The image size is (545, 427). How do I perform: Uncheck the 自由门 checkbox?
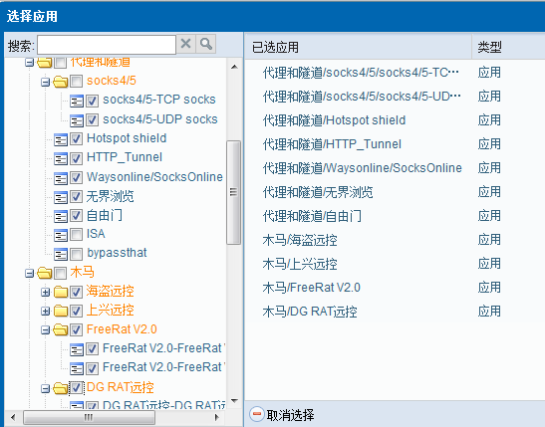76,216
